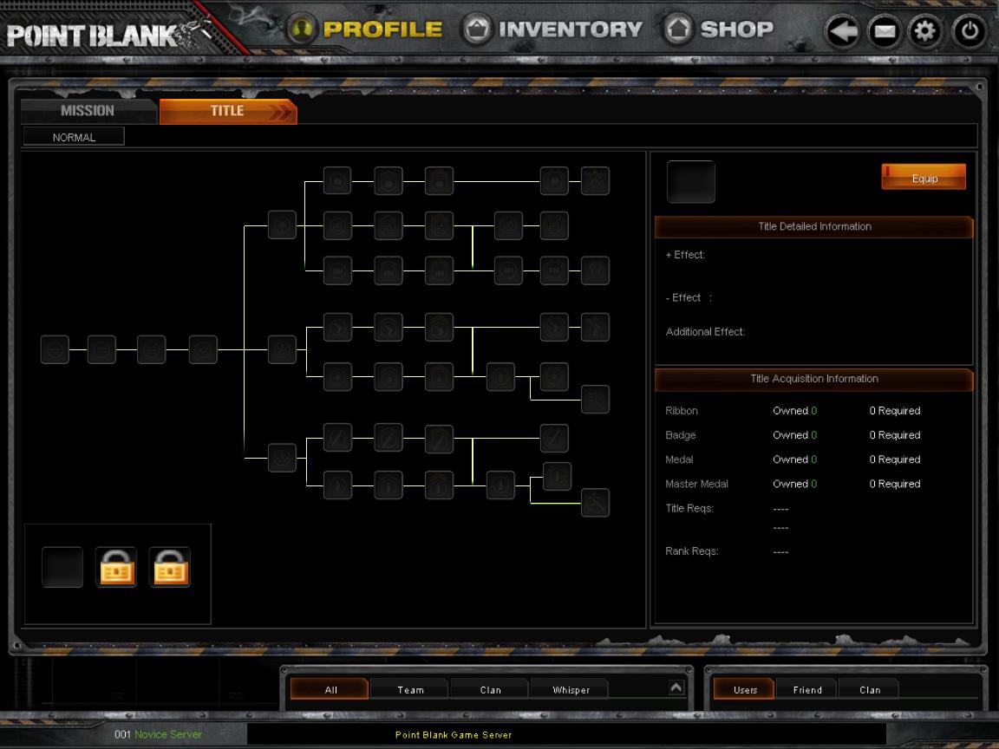Image resolution: width=999 pixels, height=749 pixels.
Task: Expand the chat window with up arrow
Action: pos(676,687)
